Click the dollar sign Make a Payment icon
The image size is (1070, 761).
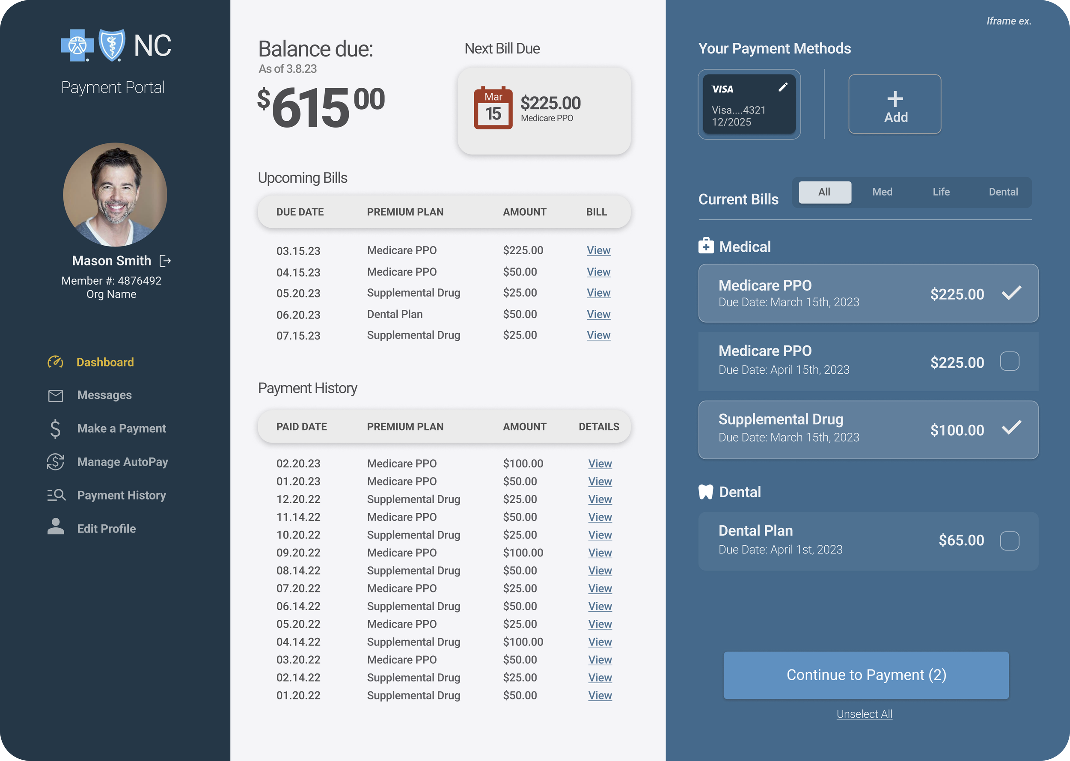pos(55,428)
